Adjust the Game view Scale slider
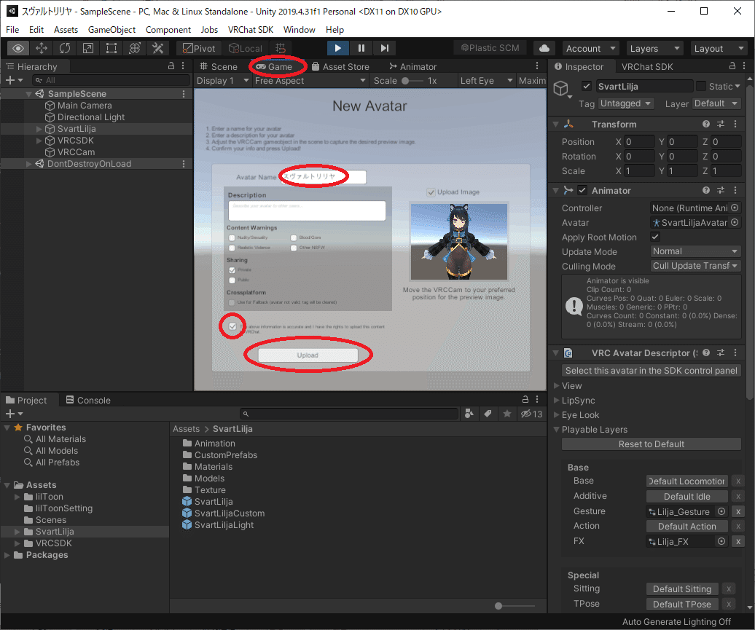Viewport: 755px width, 630px height. (x=412, y=81)
